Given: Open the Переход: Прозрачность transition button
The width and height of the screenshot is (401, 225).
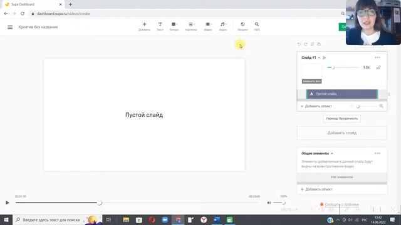Looking at the screenshot, I should [x=342, y=119].
